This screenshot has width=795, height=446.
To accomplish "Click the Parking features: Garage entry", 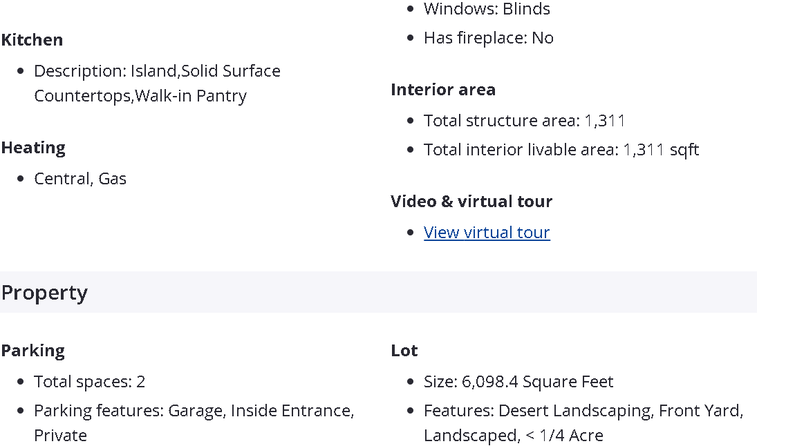I will pos(194,411).
